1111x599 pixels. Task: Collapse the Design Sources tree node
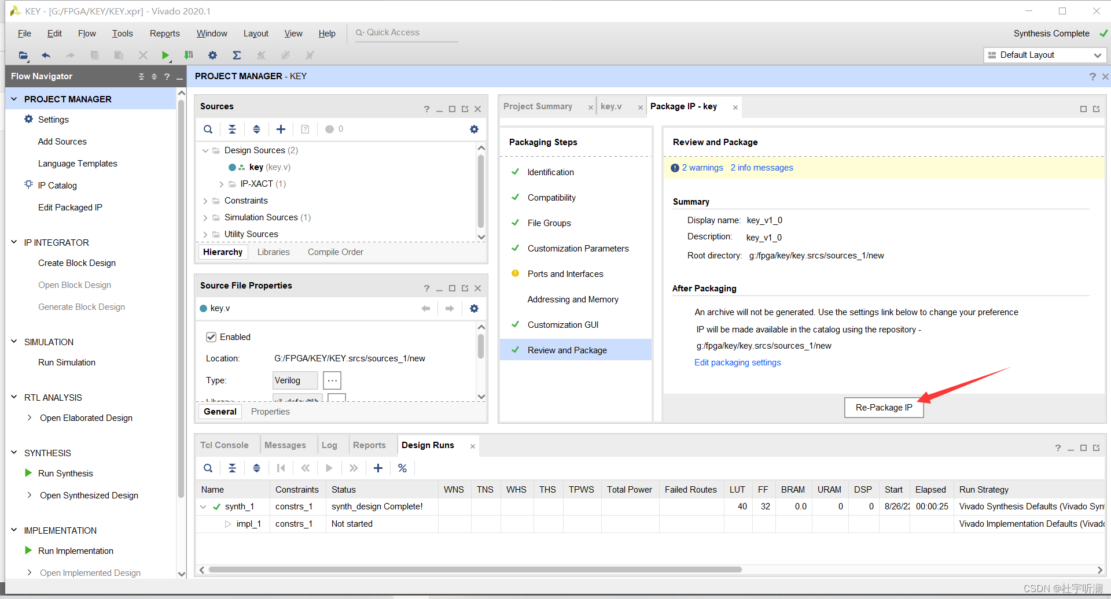click(x=205, y=150)
